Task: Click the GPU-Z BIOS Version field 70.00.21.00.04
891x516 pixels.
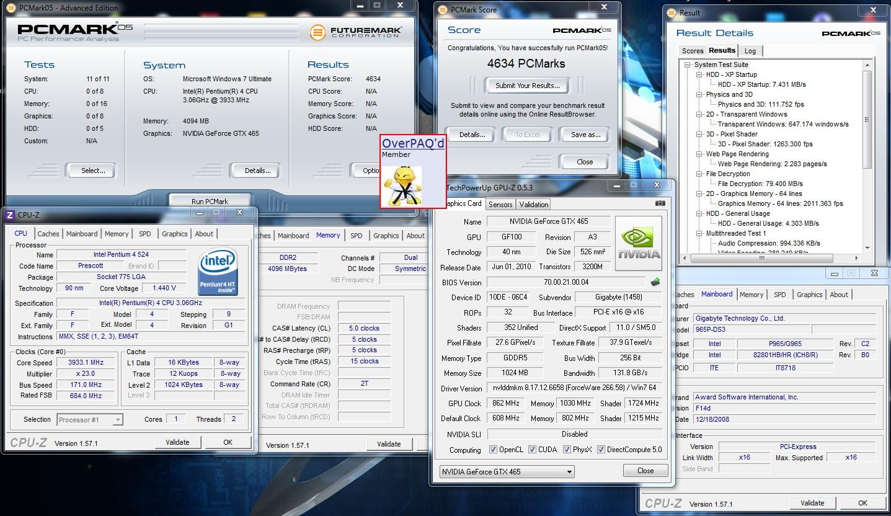Action: [566, 283]
